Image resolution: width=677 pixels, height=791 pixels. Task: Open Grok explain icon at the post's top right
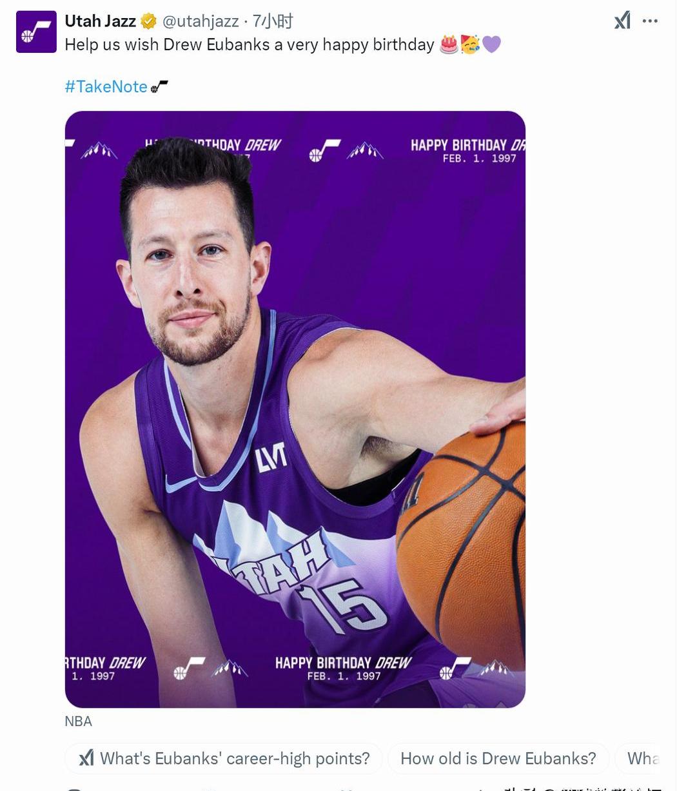click(x=622, y=21)
